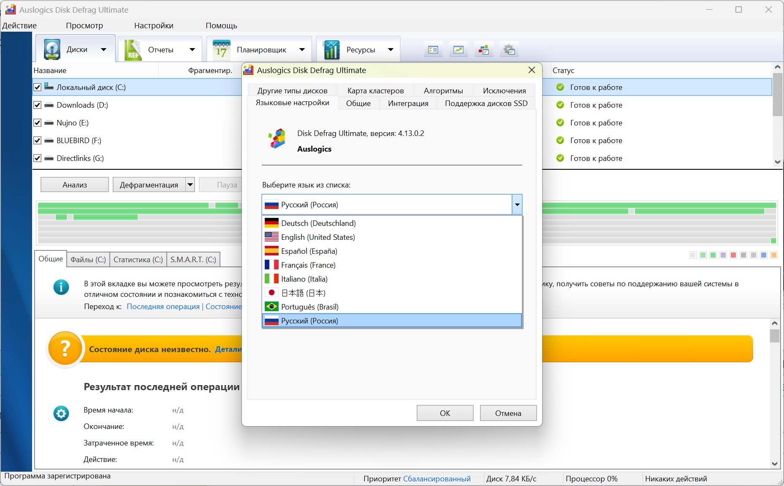The image size is (784, 486).
Task: Click the Анализ button
Action: (x=75, y=185)
